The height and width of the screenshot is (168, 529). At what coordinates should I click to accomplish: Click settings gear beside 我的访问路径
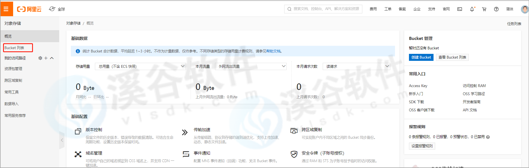coord(40,58)
